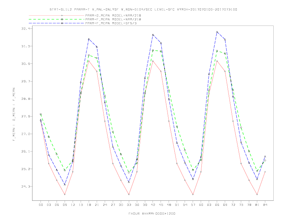289x223 pixels.
Task: Click x-axis tick label 06
Action: click(x=57, y=205)
